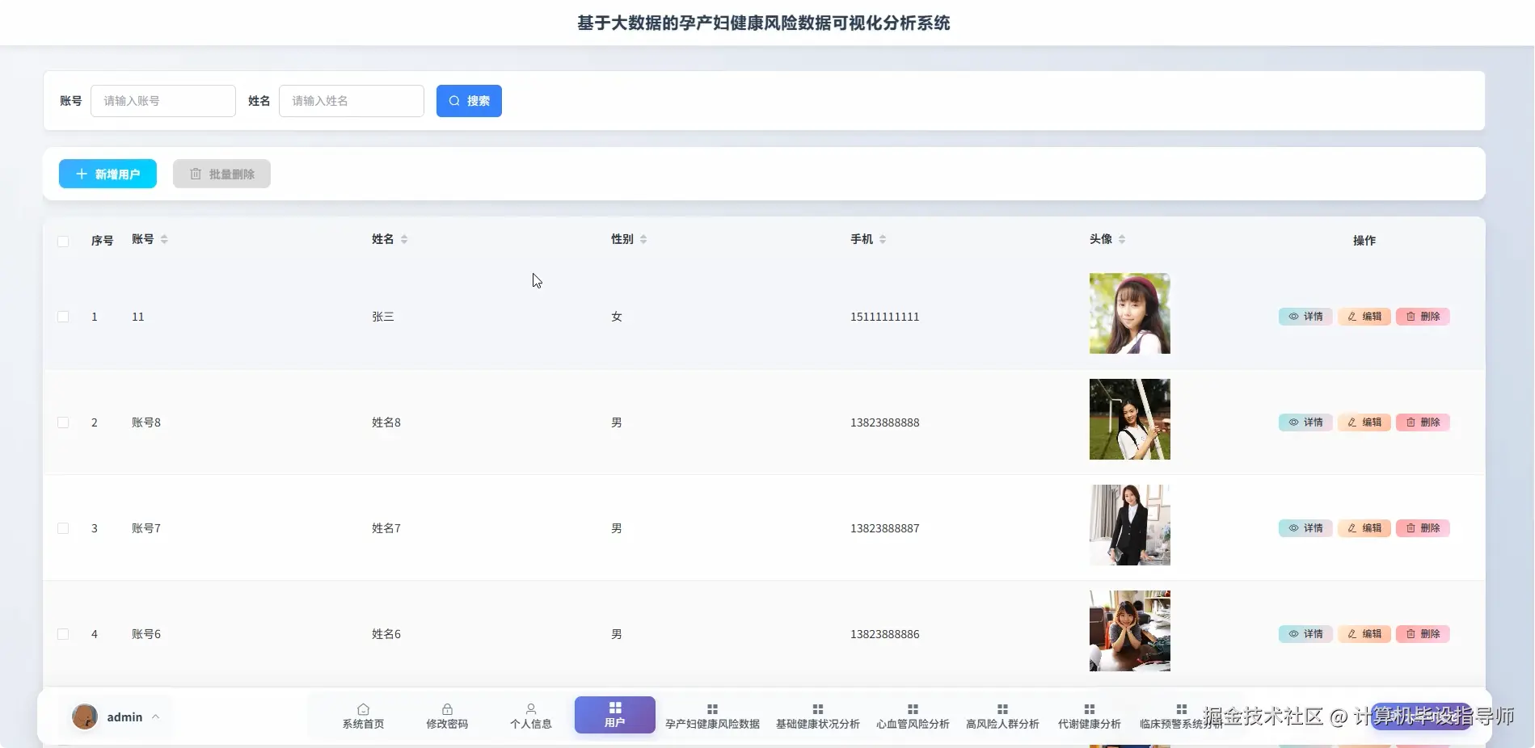
Task: View 详情 for user 张三
Action: tap(1305, 317)
